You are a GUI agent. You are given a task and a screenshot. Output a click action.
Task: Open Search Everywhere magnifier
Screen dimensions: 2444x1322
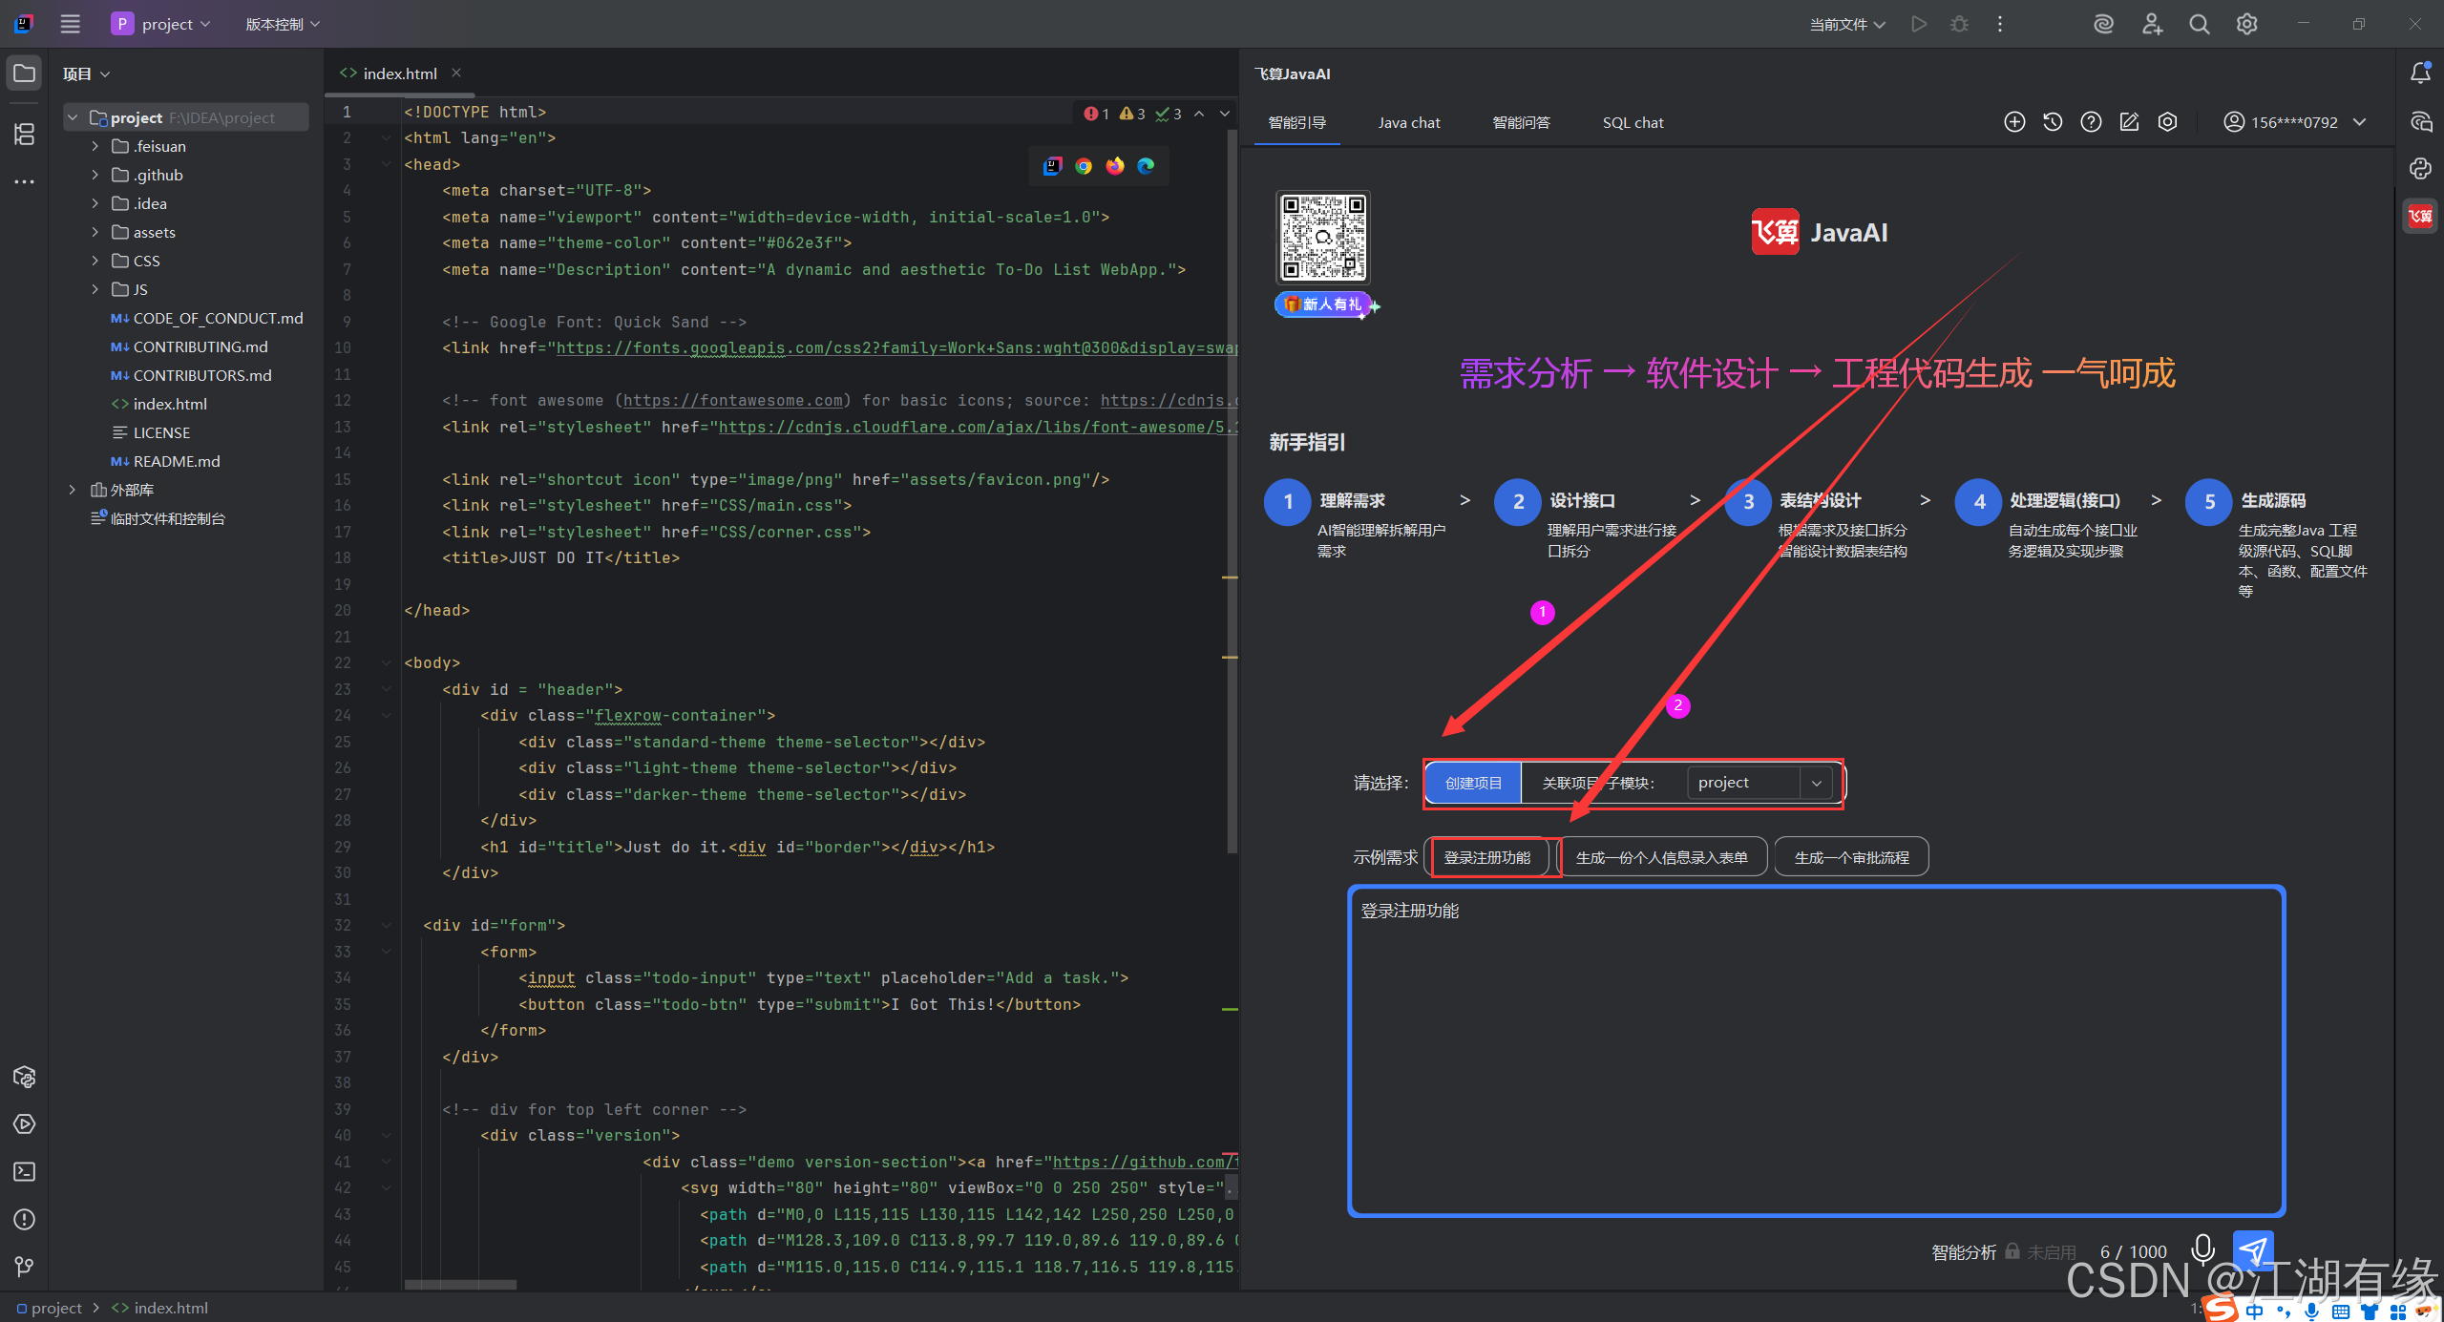(x=2200, y=24)
